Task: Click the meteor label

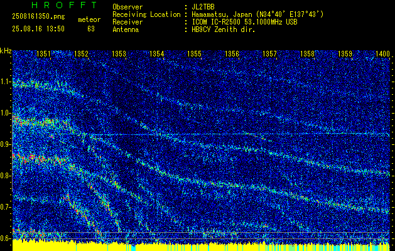Action: pos(89,19)
